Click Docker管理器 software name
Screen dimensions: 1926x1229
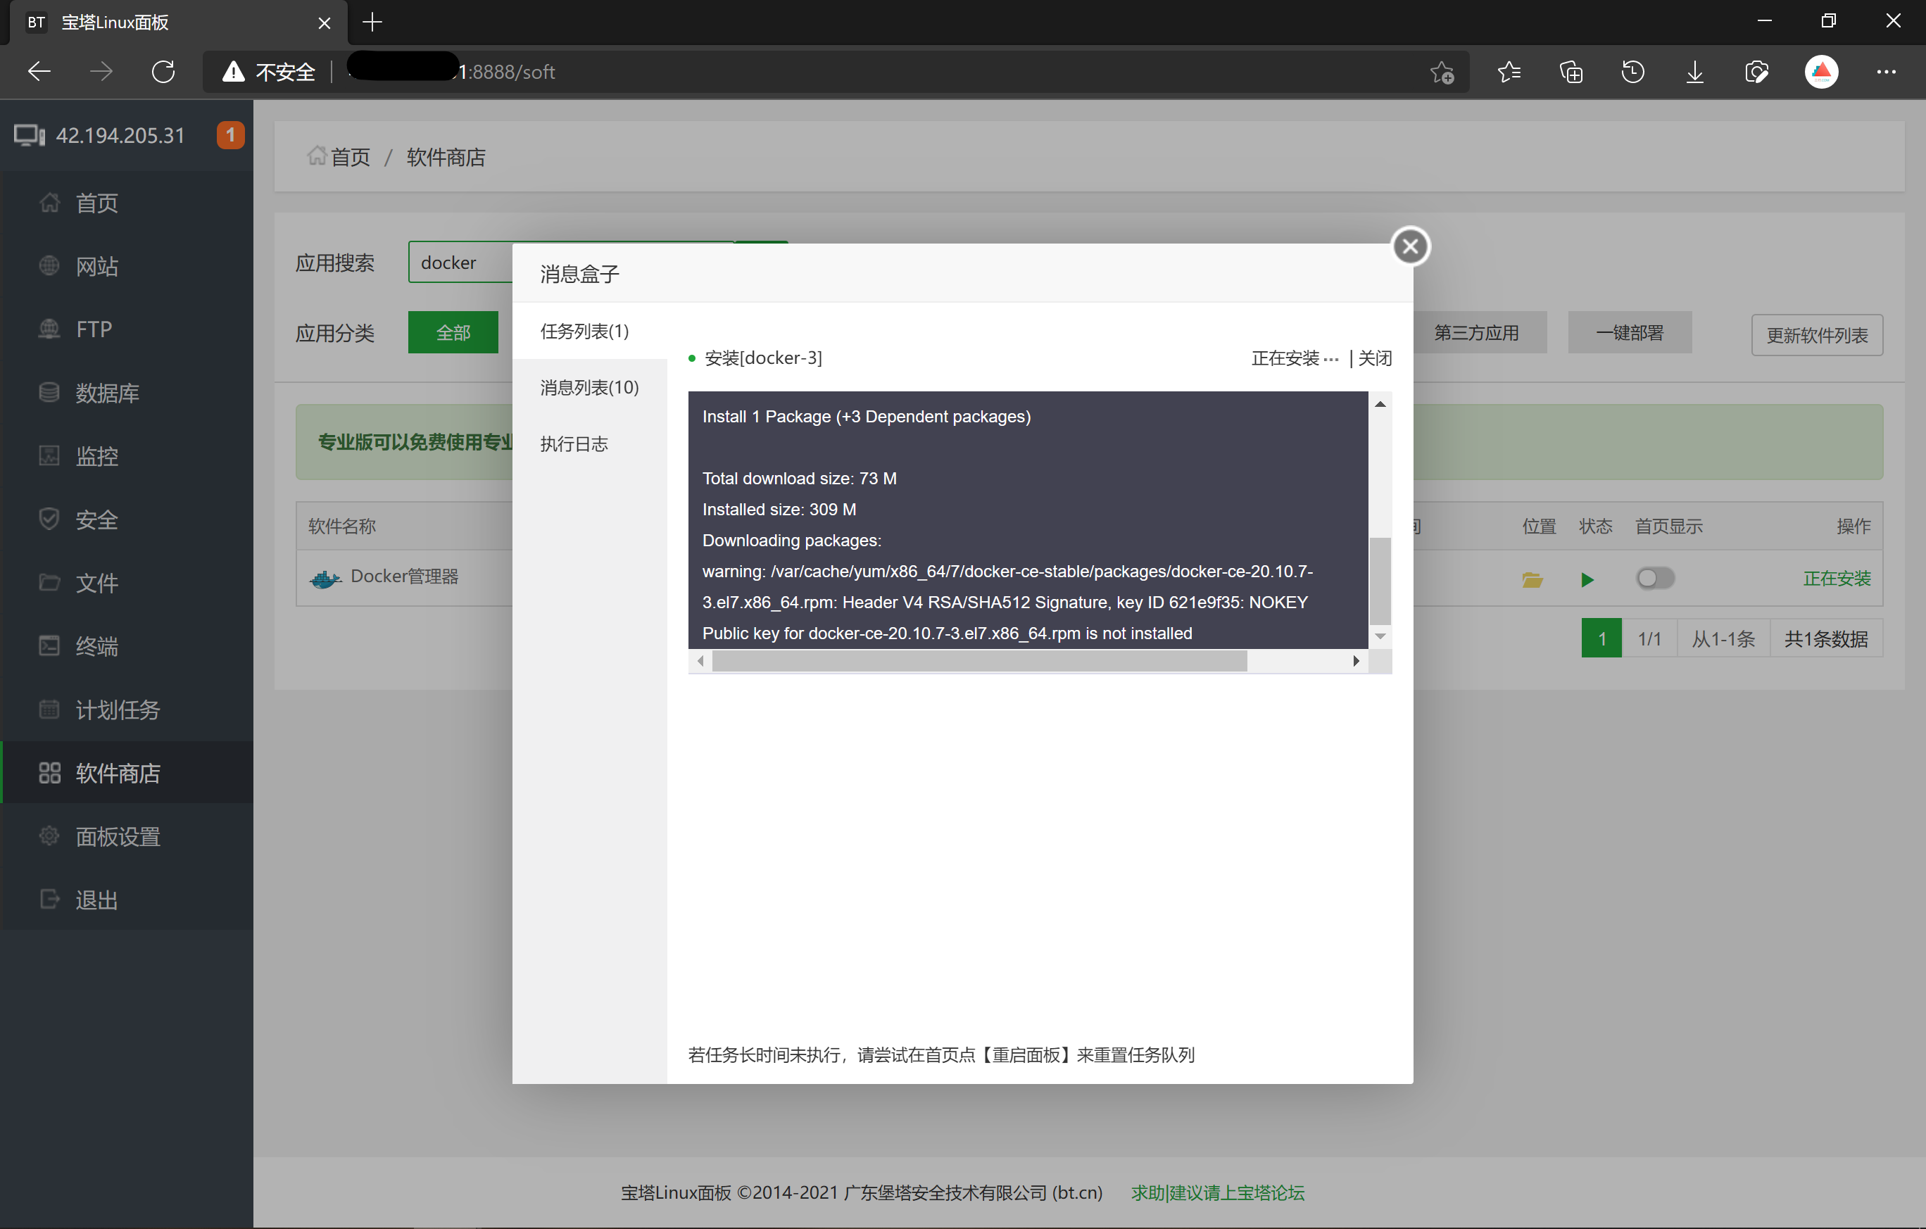(x=405, y=576)
